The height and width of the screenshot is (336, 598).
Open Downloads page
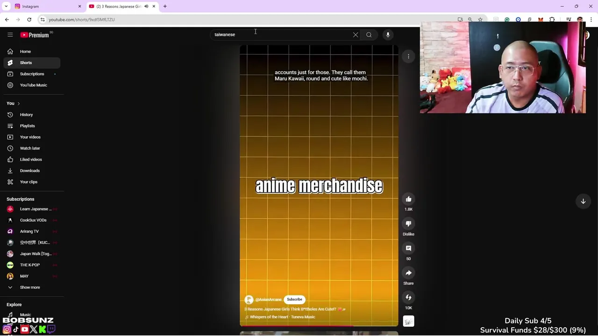tap(32, 170)
